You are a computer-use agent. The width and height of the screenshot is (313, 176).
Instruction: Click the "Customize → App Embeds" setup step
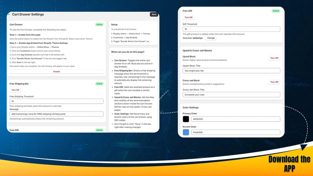[x=124, y=38]
